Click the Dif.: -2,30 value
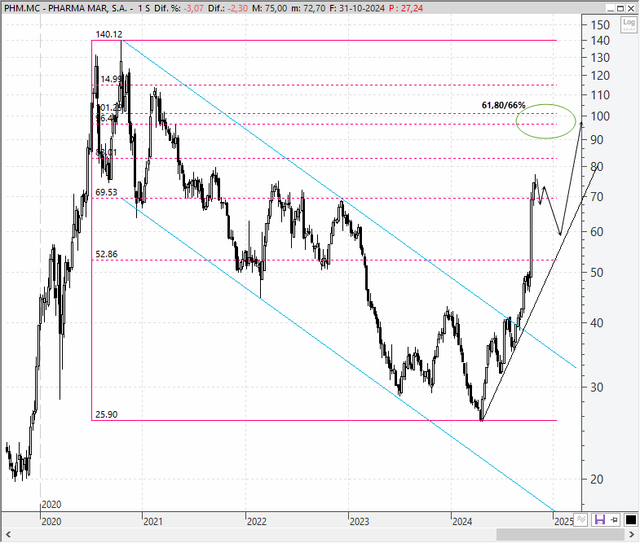640x543 pixels. [x=227, y=8]
